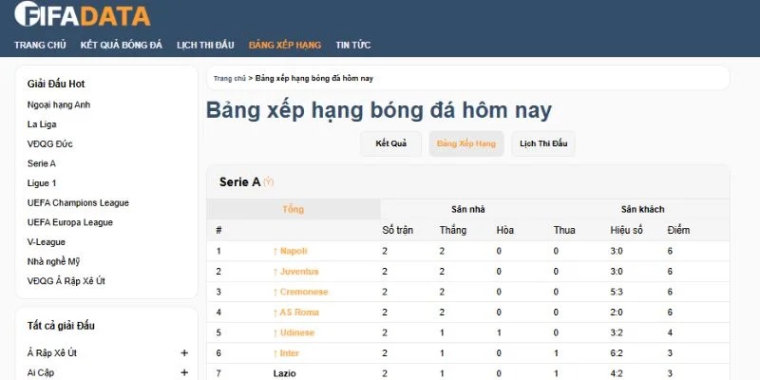
Task: Click Inter goal difference 6:2
Action: [617, 352]
